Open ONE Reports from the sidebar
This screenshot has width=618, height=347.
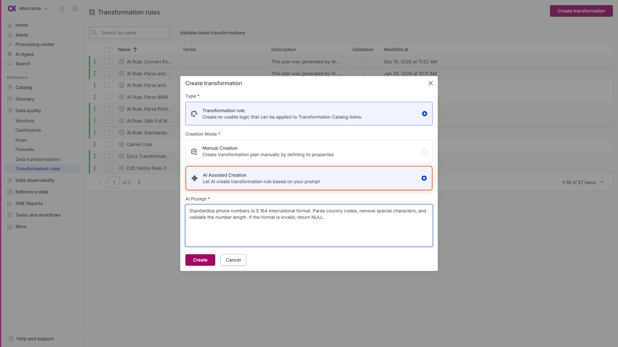click(29, 203)
